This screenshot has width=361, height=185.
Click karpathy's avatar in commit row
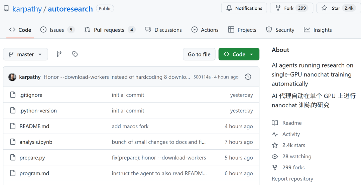[x=12, y=77]
